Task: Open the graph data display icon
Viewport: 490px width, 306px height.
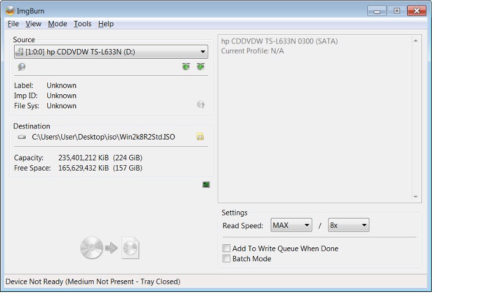Action: click(206, 185)
